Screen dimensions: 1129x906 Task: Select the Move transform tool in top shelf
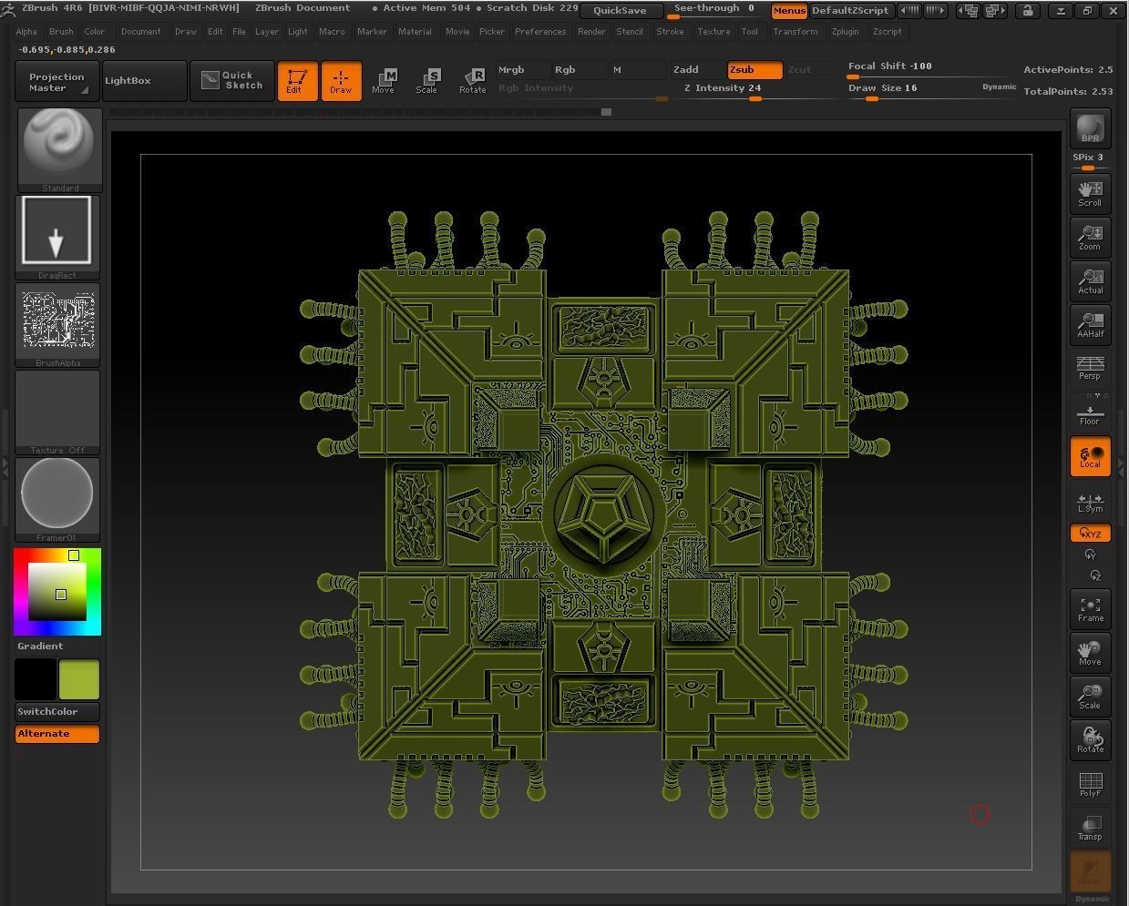pyautogui.click(x=384, y=81)
